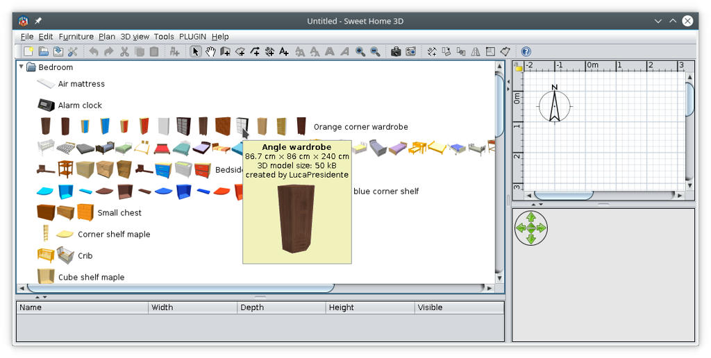711x358 pixels.
Task: Collapse the Bedroom category tree
Action: (x=21, y=67)
